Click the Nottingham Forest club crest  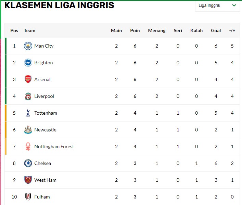[28, 146]
